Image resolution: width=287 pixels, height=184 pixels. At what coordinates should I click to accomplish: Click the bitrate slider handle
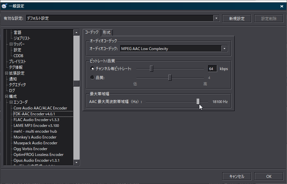(151, 68)
